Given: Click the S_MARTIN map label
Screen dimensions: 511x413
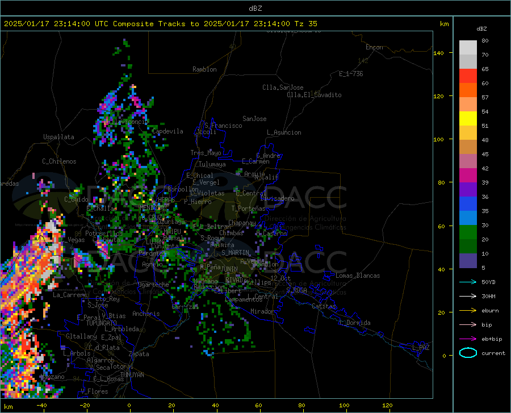Looking at the screenshot, I should point(235,253).
